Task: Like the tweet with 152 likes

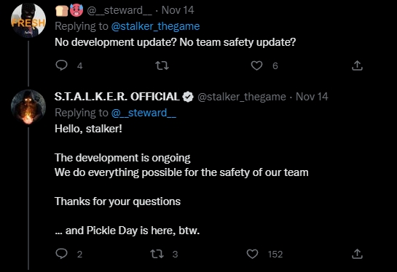Action: [x=253, y=254]
